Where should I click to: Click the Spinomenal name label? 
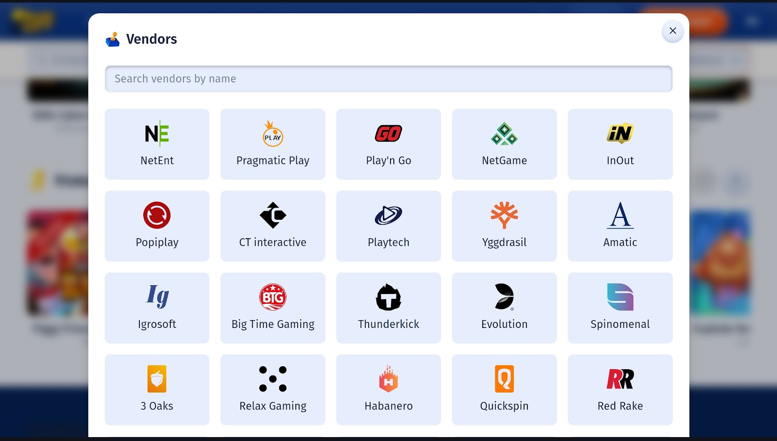pyautogui.click(x=620, y=325)
